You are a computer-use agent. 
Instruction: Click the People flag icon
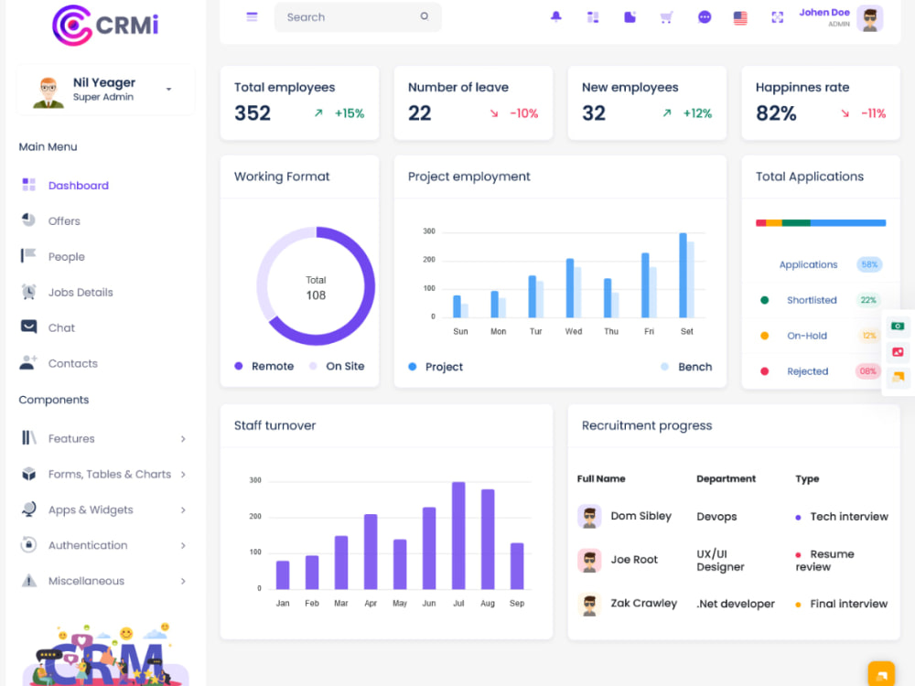tap(28, 255)
